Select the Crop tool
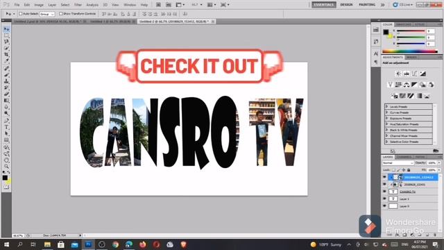444x250 pixels. point(6,54)
